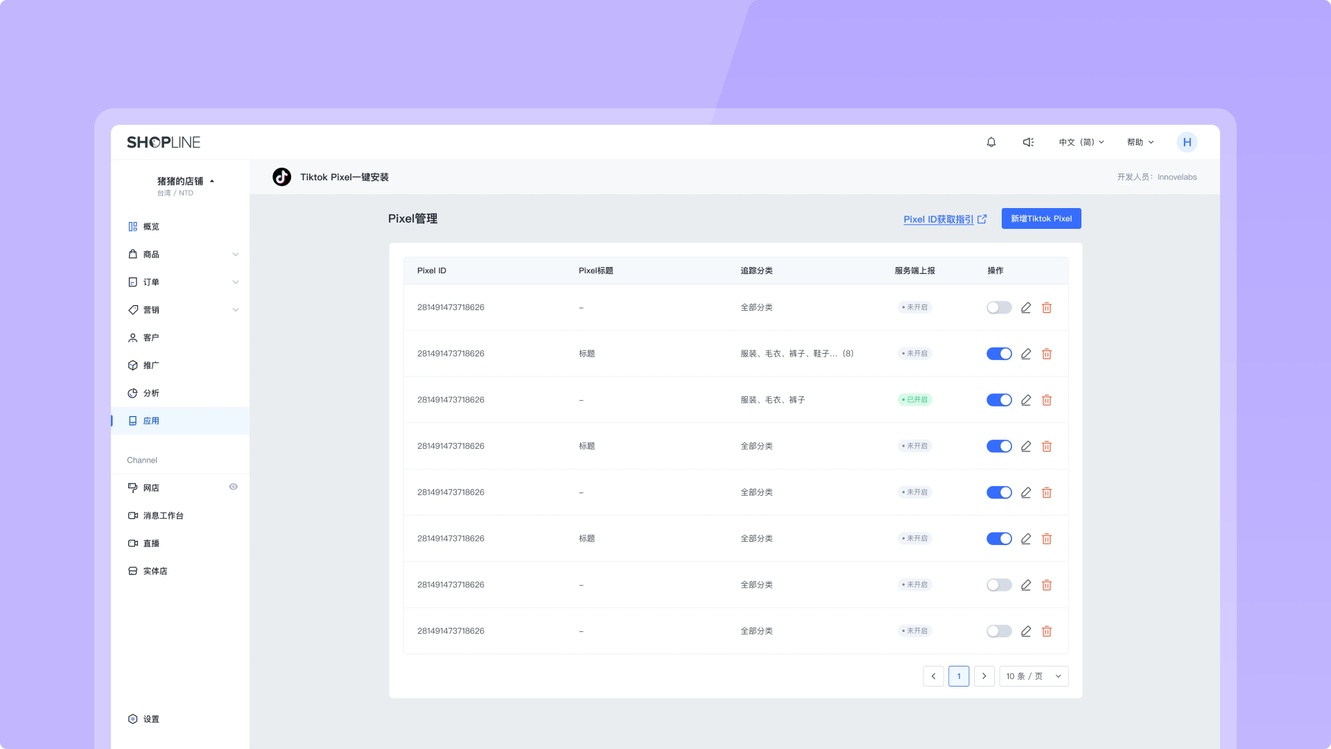Click trash icon in the third table row
Viewport: 1331px width, 749px height.
tap(1047, 400)
